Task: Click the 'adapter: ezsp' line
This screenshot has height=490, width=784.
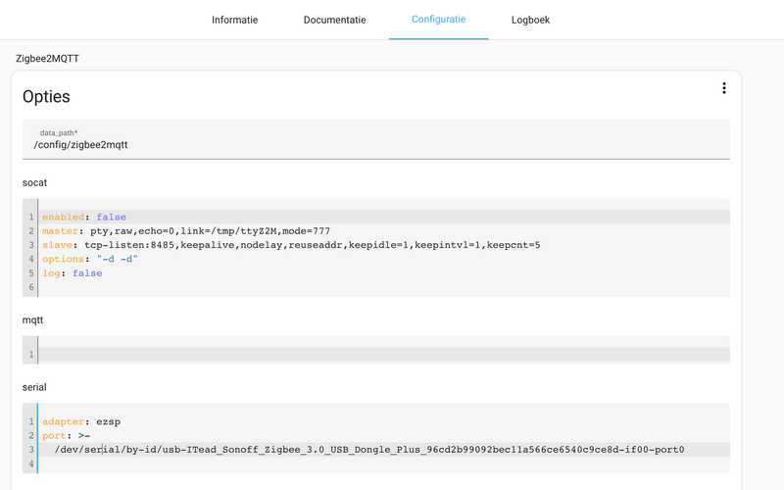Action: click(80, 421)
